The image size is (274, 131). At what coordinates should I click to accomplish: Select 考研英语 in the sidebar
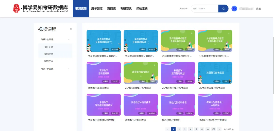pos(48,47)
